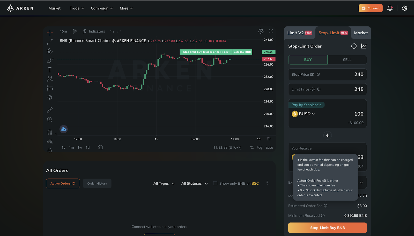Select the pattern drawing tool
This screenshot has width=414, height=236.
click(x=50, y=79)
